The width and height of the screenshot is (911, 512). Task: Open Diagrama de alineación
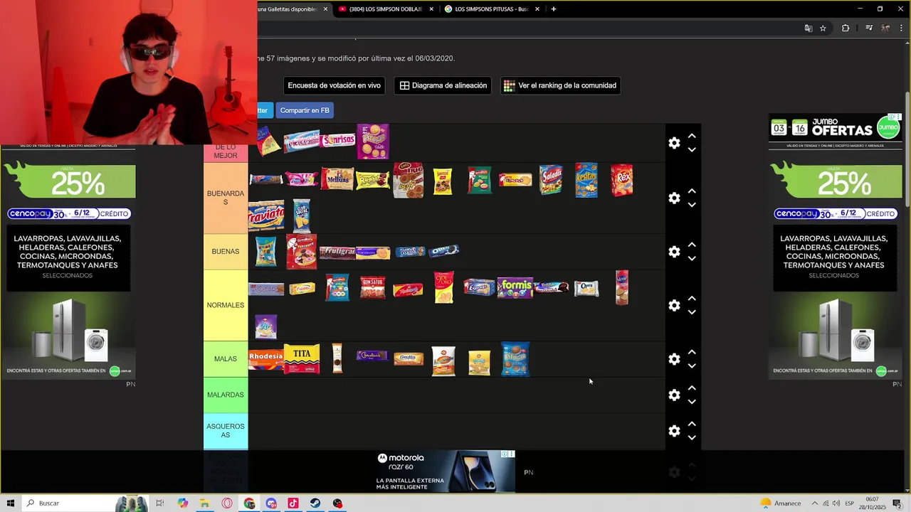click(x=443, y=85)
